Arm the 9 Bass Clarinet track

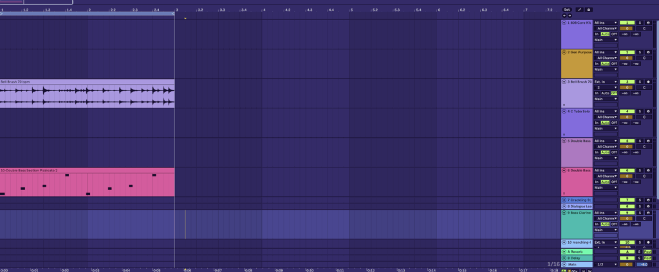click(649, 212)
